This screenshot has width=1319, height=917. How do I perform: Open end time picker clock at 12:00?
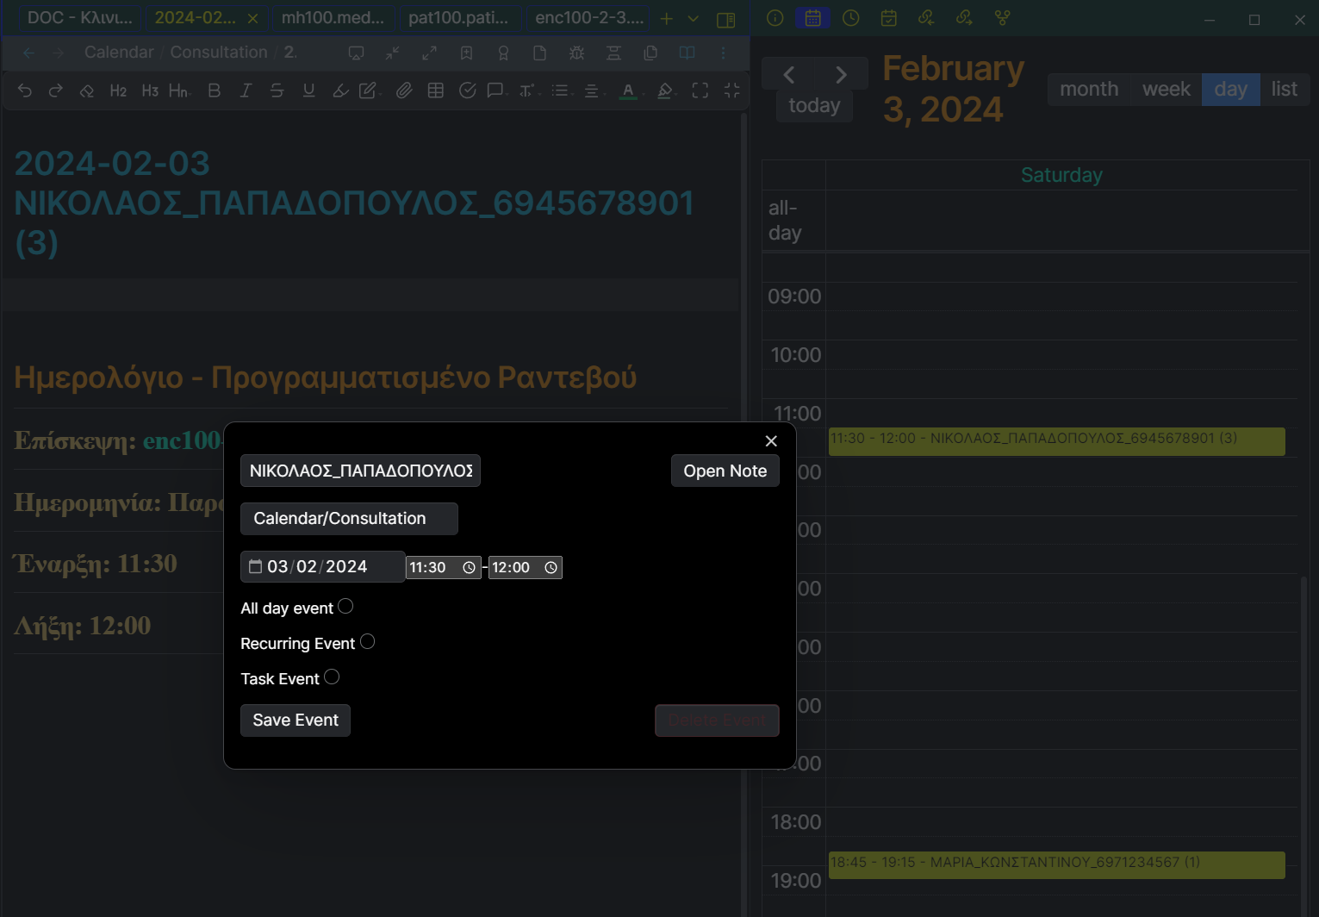coord(551,567)
